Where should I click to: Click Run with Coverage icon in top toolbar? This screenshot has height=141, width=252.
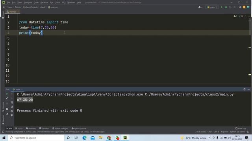[x=230, y=7]
